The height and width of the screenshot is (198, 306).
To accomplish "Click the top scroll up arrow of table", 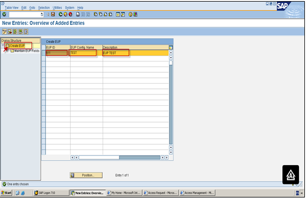I will click(x=171, y=52).
